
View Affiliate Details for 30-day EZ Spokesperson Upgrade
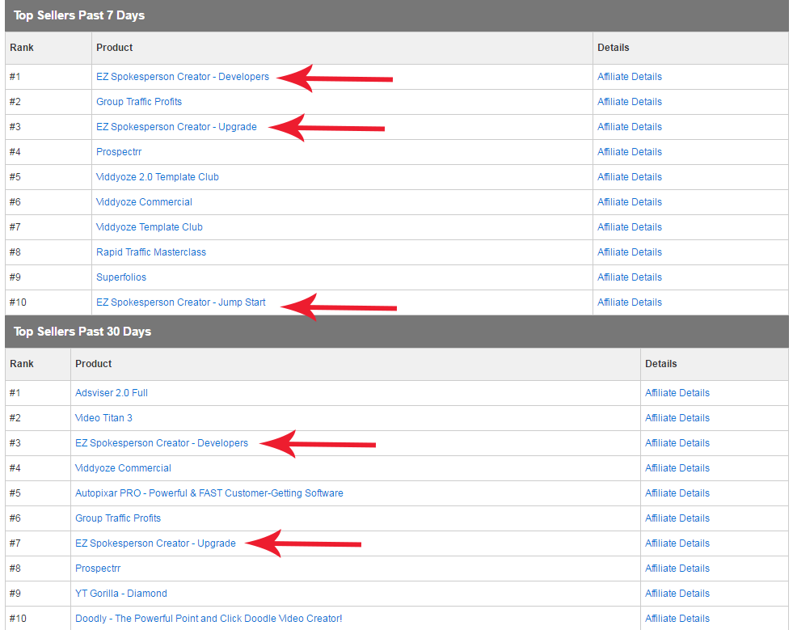[677, 543]
